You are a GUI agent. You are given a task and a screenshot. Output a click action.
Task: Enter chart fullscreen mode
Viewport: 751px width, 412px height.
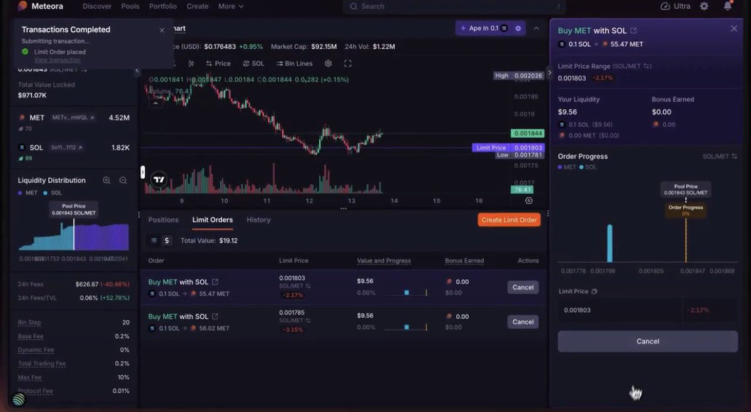tap(348, 64)
